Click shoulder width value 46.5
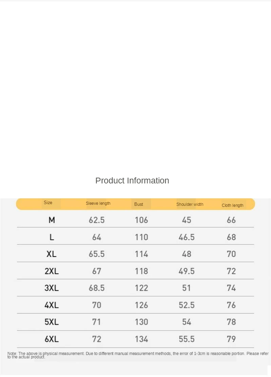The width and height of the screenshot is (271, 377). (187, 237)
